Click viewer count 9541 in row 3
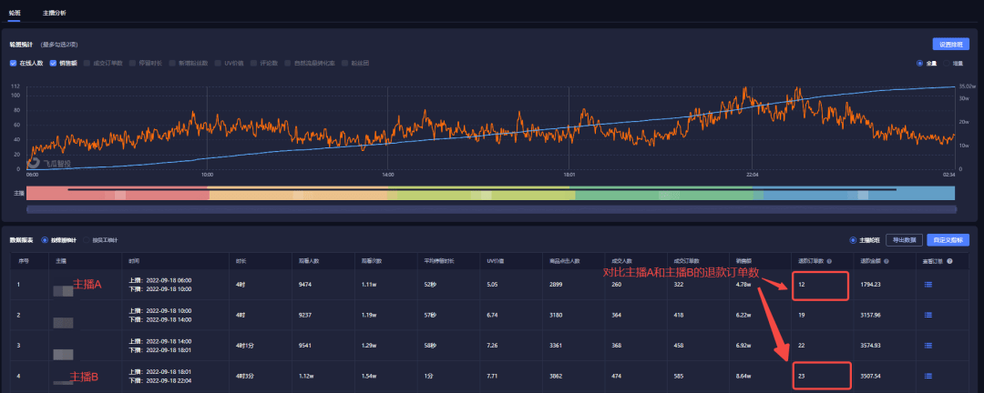This screenshot has height=393, width=984. click(306, 346)
